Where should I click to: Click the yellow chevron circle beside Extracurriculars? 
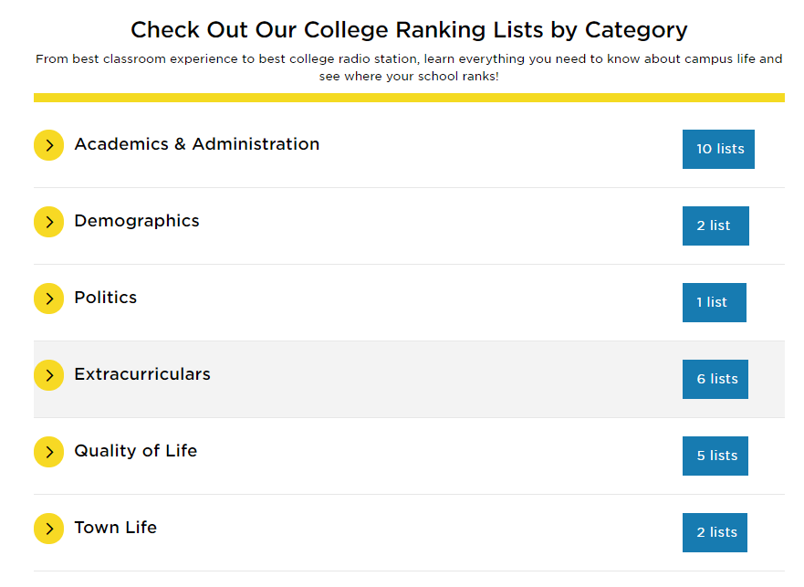[x=48, y=375]
